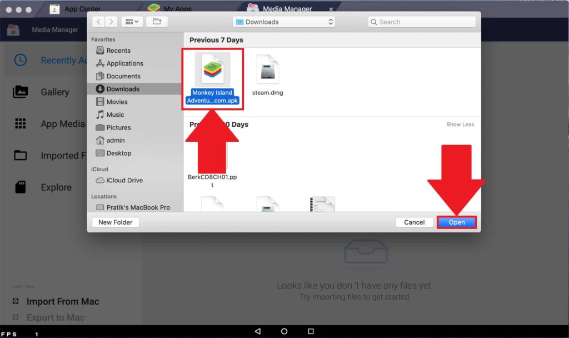Select Monkey Island Adventure apk file
The image size is (569, 338).
click(212, 78)
